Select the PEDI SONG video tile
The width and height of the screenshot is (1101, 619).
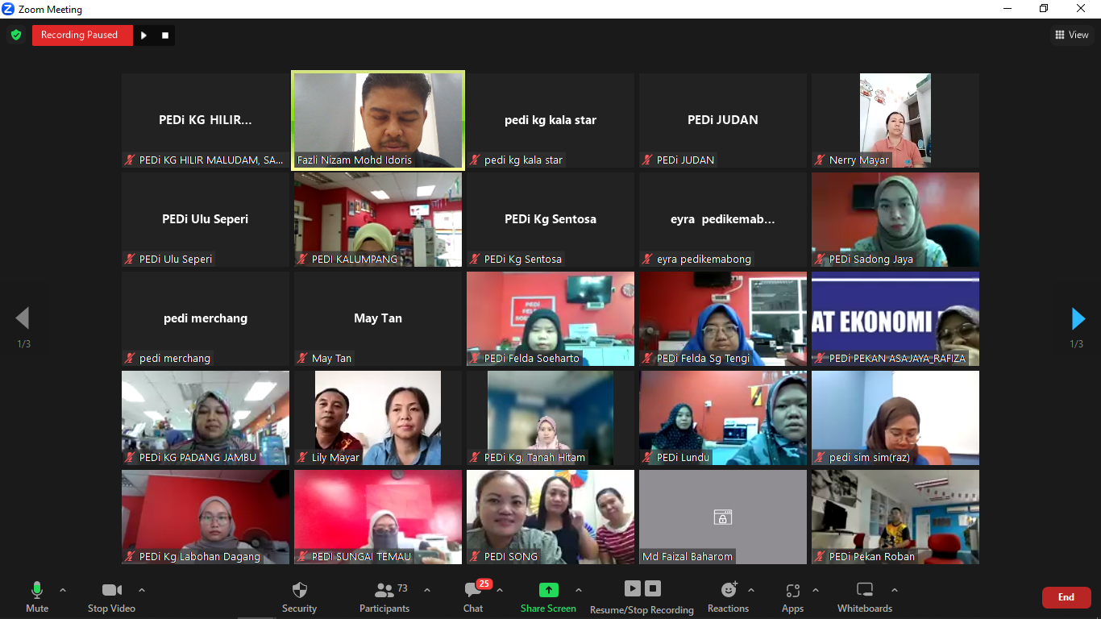click(x=550, y=517)
